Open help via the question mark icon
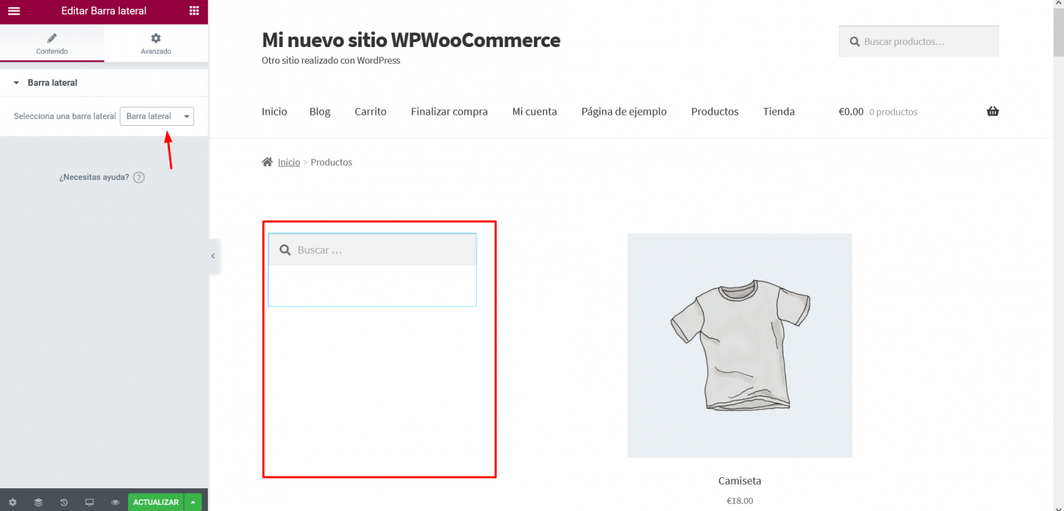This screenshot has height=511, width=1064. 139,177
